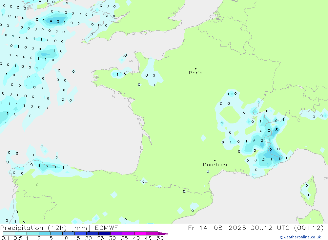Click the 0.1 mm lightest legend swatch
Viewport: 328px width, 240px height.
9,233
